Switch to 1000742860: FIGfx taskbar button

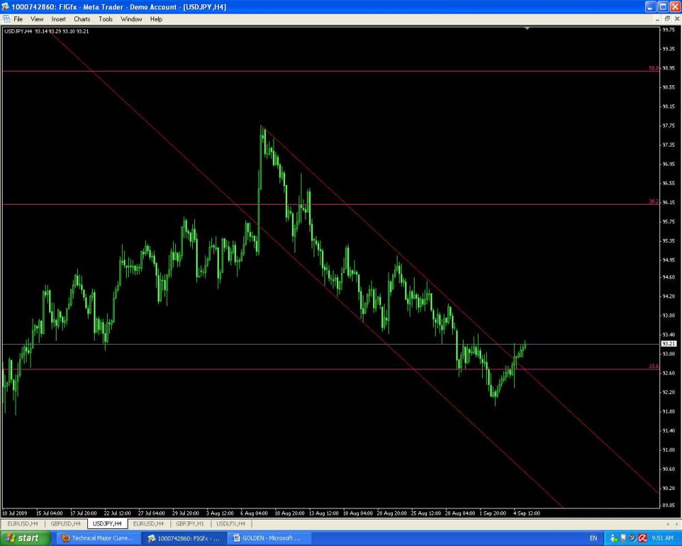(184, 538)
